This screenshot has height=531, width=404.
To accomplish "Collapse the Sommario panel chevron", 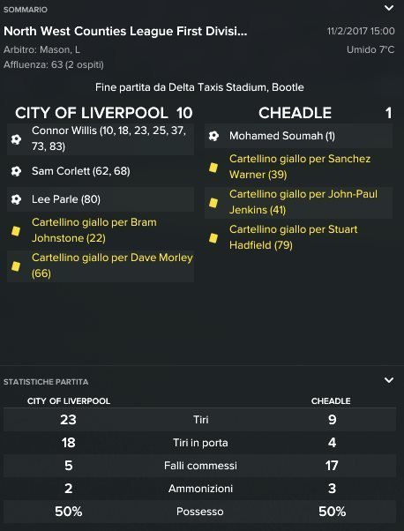I will [389, 8].
